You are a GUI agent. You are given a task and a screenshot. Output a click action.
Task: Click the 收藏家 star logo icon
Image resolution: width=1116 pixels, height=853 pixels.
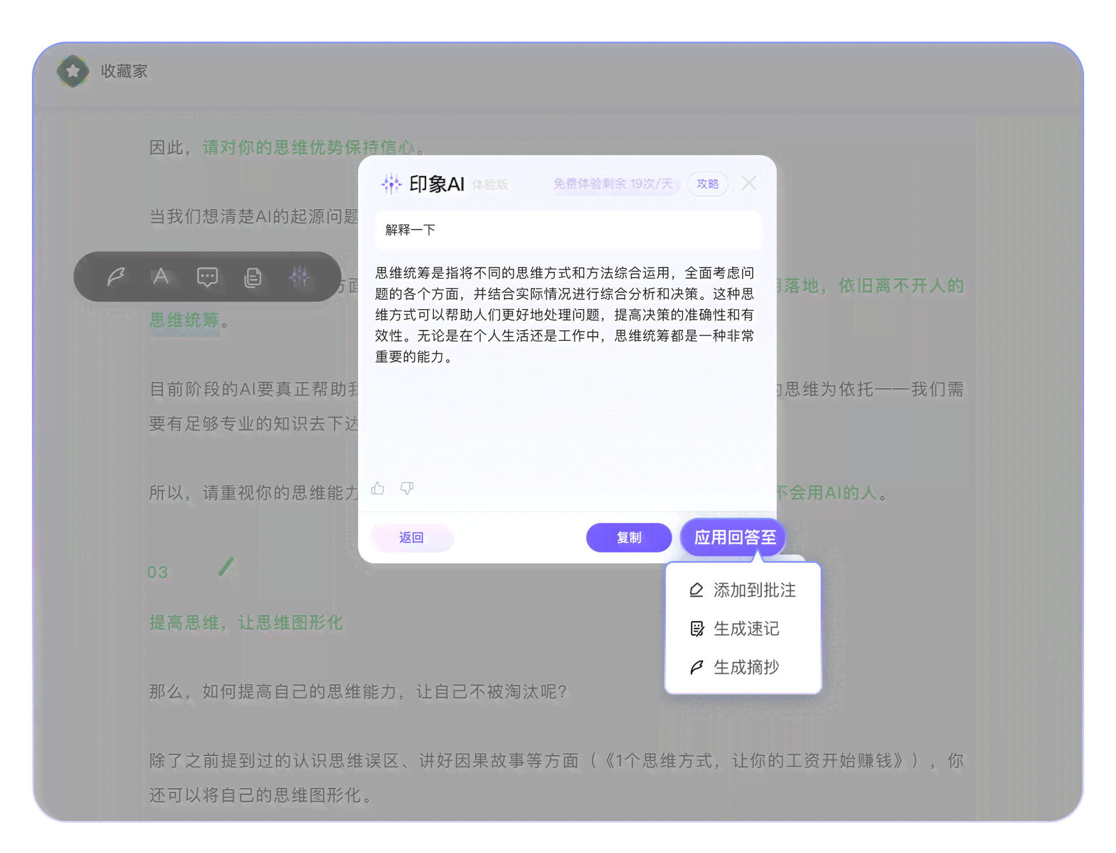point(73,71)
